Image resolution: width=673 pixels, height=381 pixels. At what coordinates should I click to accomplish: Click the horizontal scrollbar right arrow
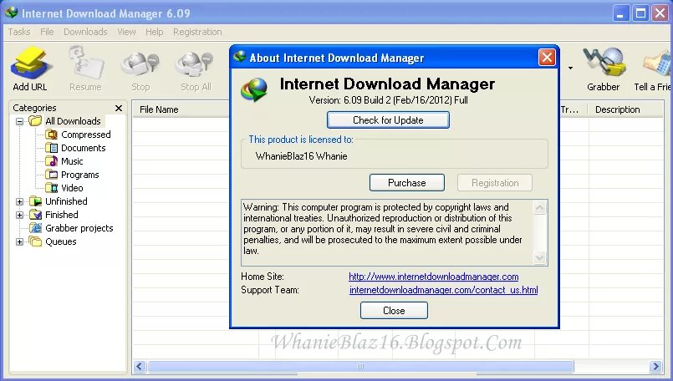[655, 367]
